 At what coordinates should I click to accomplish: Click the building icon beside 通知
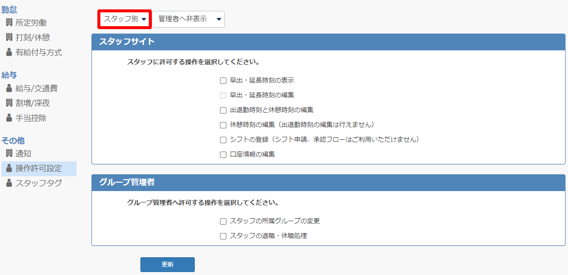point(9,153)
